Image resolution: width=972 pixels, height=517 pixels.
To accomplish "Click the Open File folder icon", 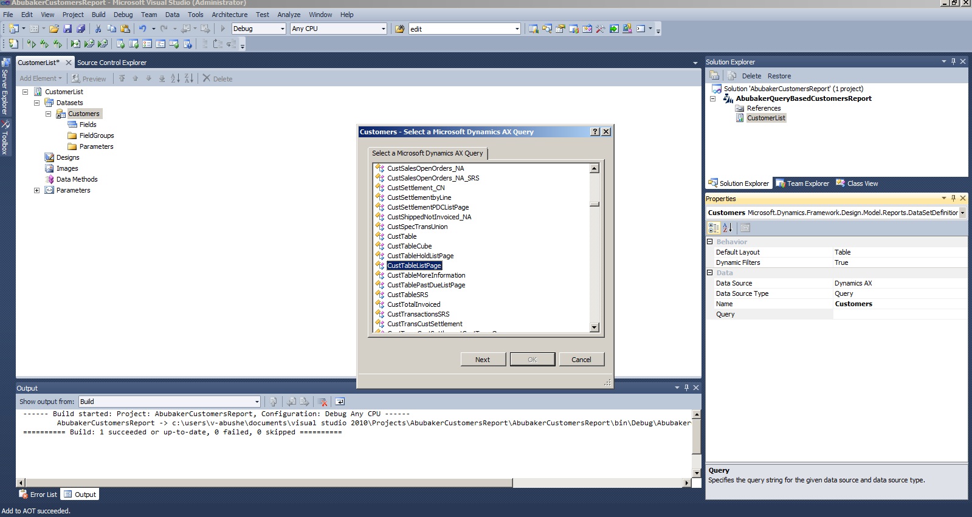I will point(54,29).
